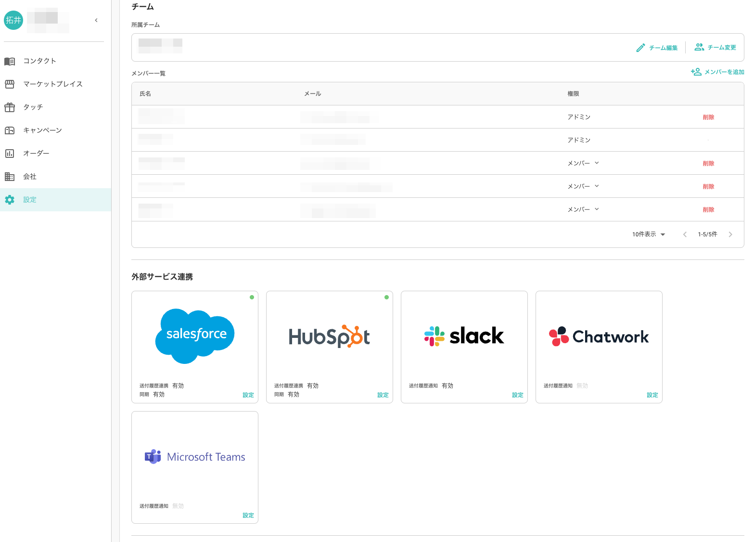Open 設定 for the HubSpot integration
Image resolution: width=754 pixels, height=542 pixels.
(383, 395)
